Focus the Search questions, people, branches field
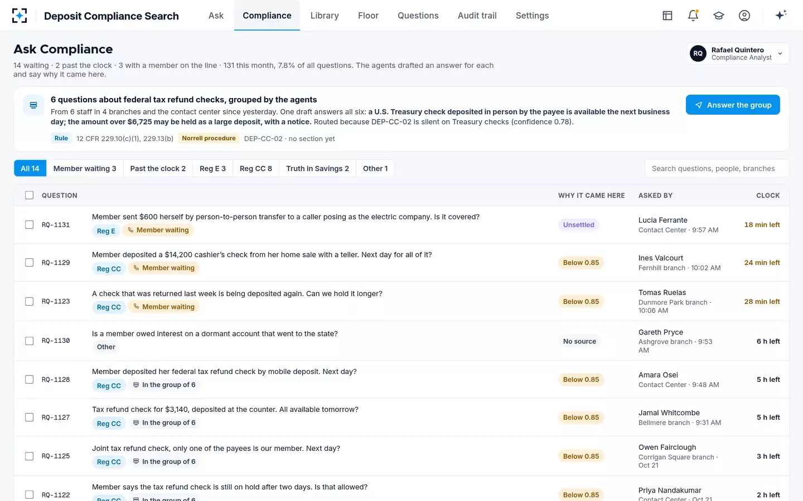Image resolution: width=803 pixels, height=501 pixels. [717, 169]
